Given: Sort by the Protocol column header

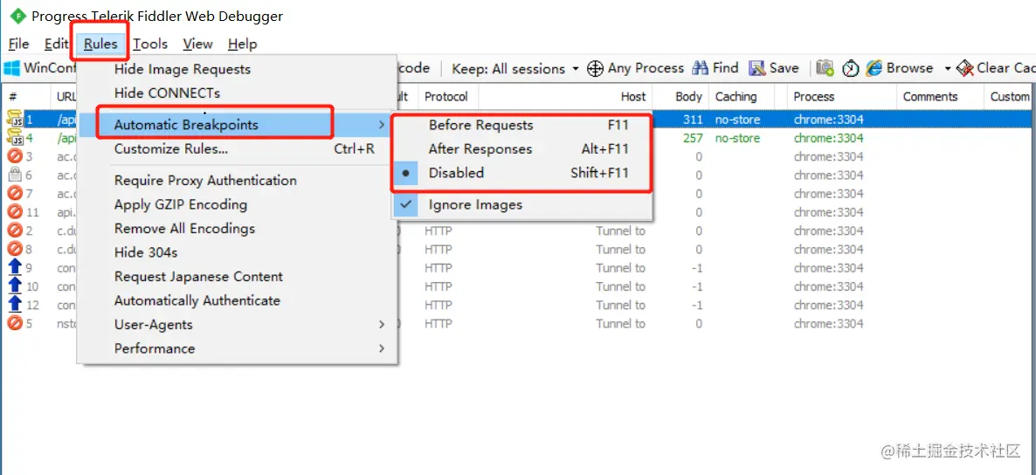Looking at the screenshot, I should pos(448,96).
